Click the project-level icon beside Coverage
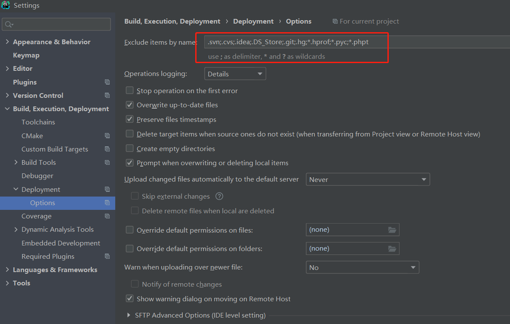 pos(107,216)
